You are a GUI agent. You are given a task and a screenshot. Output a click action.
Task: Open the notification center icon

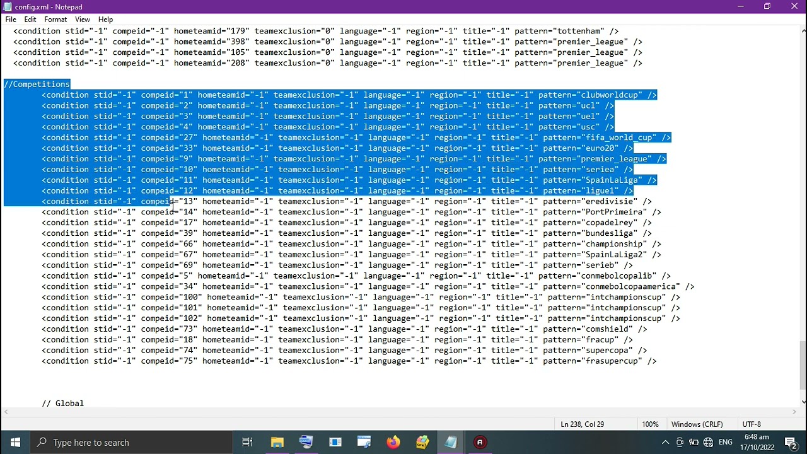click(791, 442)
